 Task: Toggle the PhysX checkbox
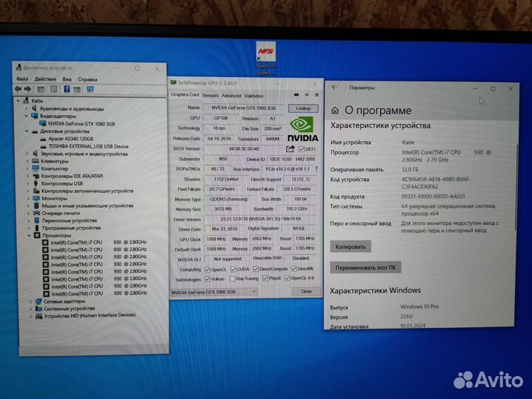[265, 279]
